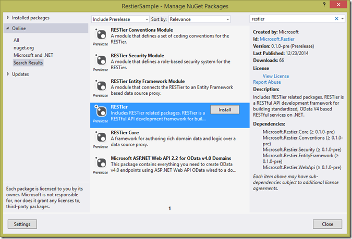352x239 pixels.
Task: Install the RESTier package
Action: tap(225, 110)
